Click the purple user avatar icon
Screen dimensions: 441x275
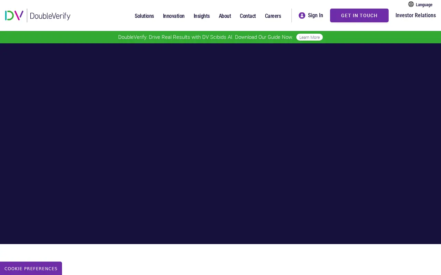(302, 15)
